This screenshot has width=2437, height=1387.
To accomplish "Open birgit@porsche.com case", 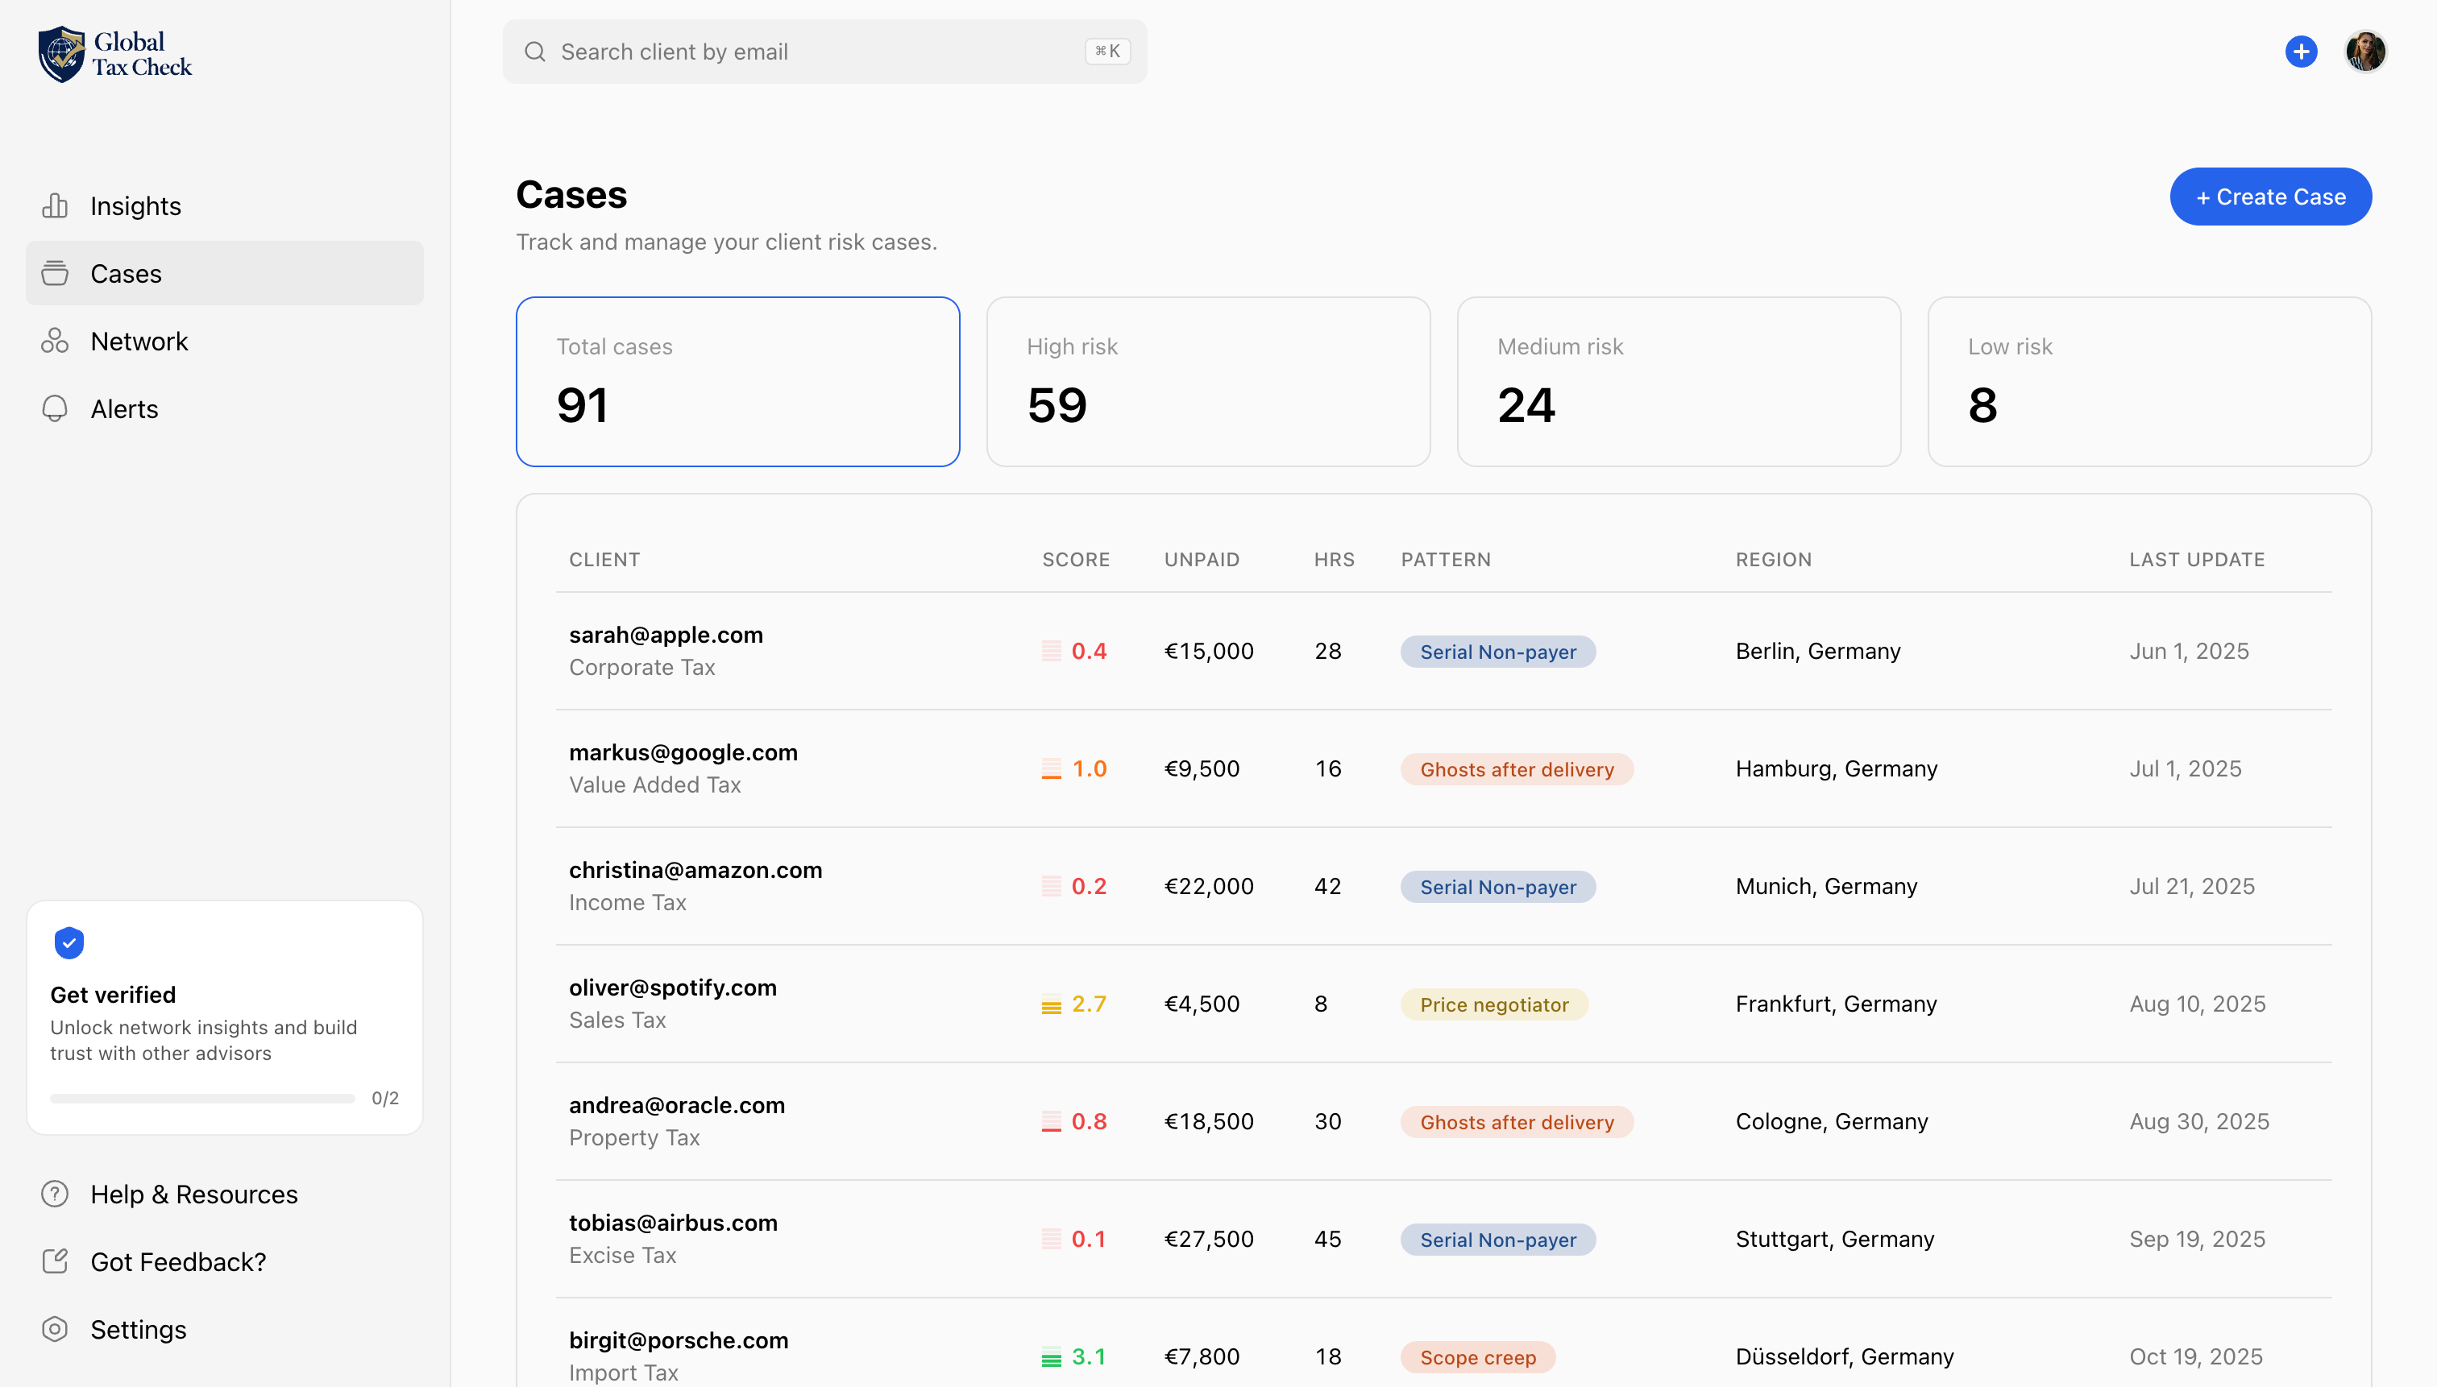I will pos(1444,1344).
